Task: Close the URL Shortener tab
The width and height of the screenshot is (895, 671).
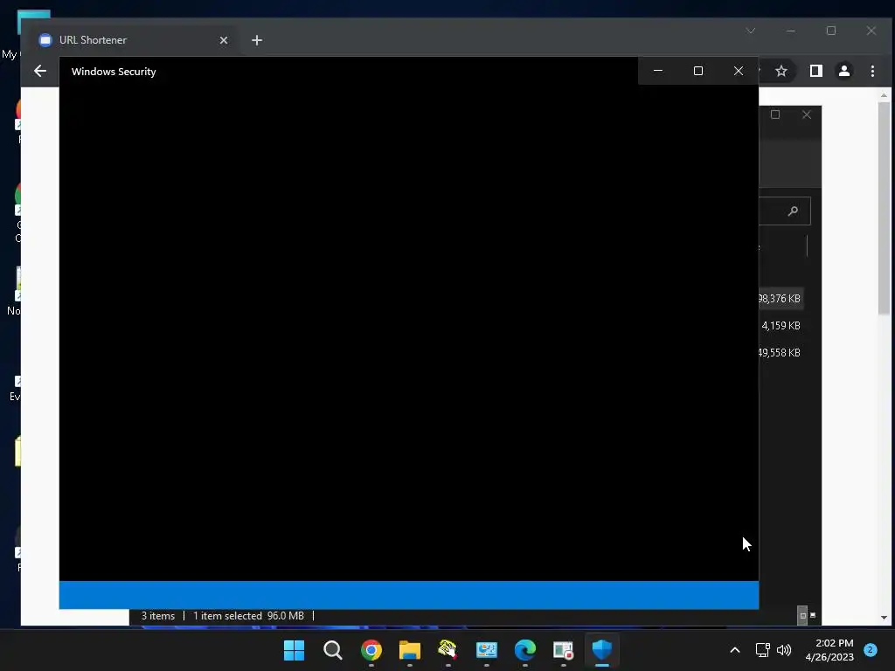Action: [x=224, y=40]
